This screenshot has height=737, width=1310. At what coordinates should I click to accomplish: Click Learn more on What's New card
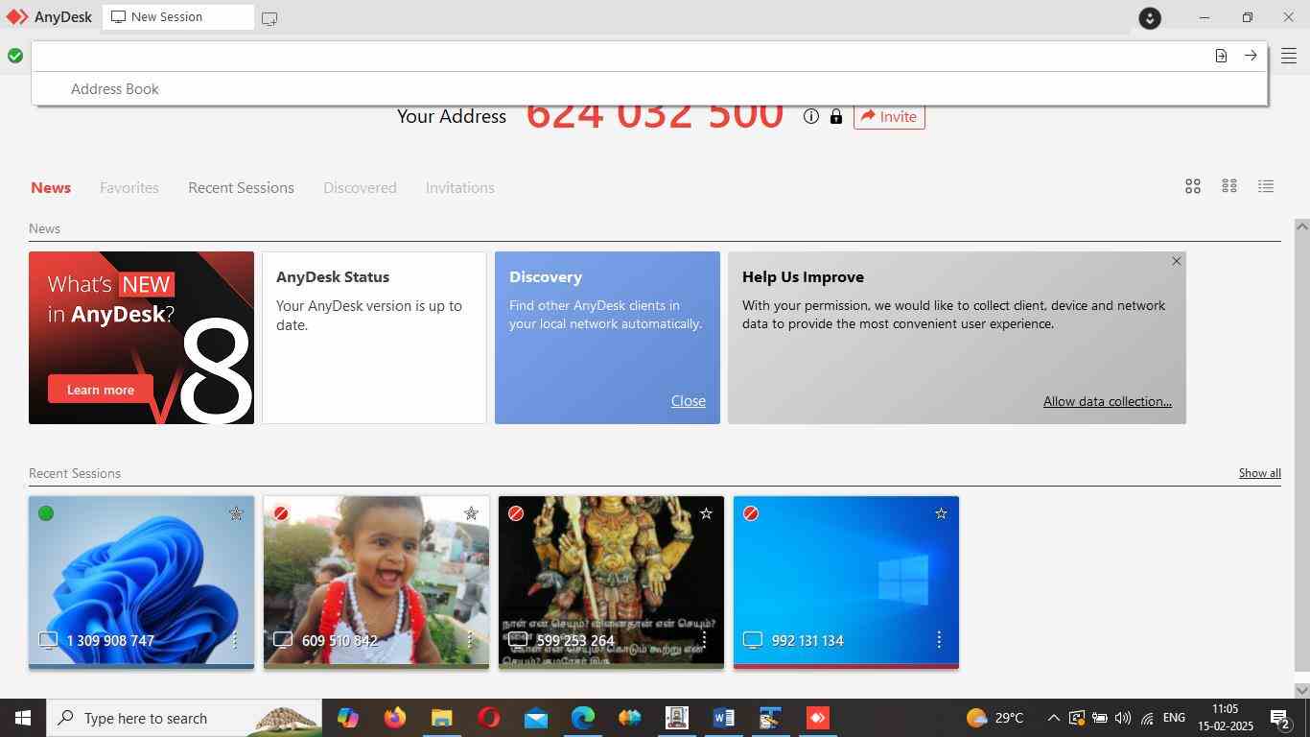[x=101, y=390]
